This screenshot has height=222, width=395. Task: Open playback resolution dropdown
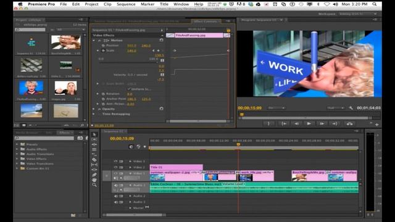pos(336,108)
